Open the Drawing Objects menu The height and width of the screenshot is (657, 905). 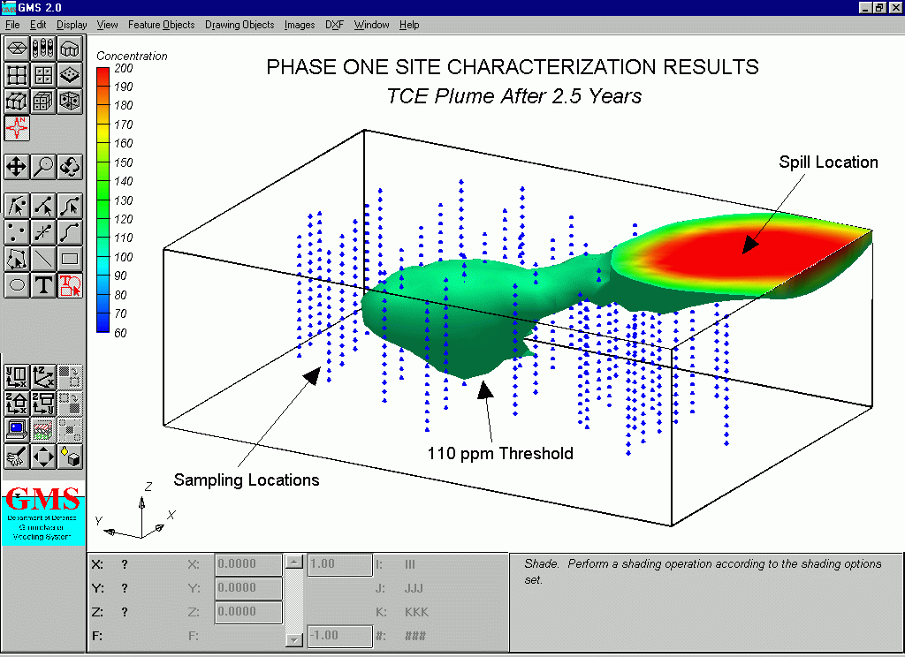click(x=240, y=25)
